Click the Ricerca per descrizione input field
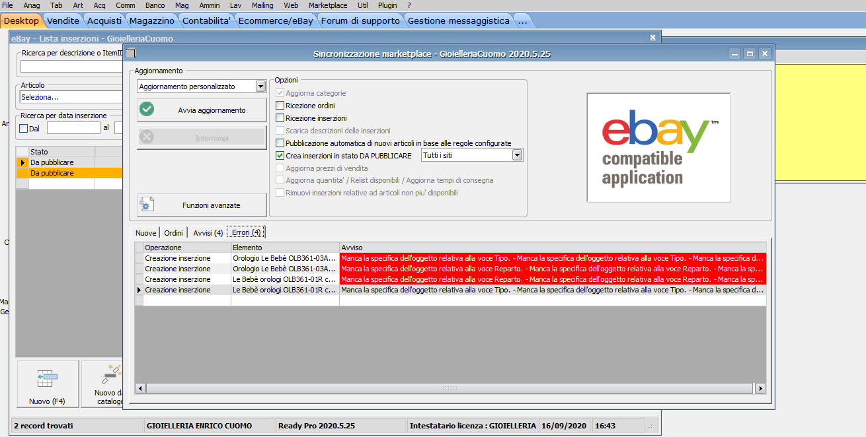Image resolution: width=866 pixels, height=437 pixels. tap(71, 66)
